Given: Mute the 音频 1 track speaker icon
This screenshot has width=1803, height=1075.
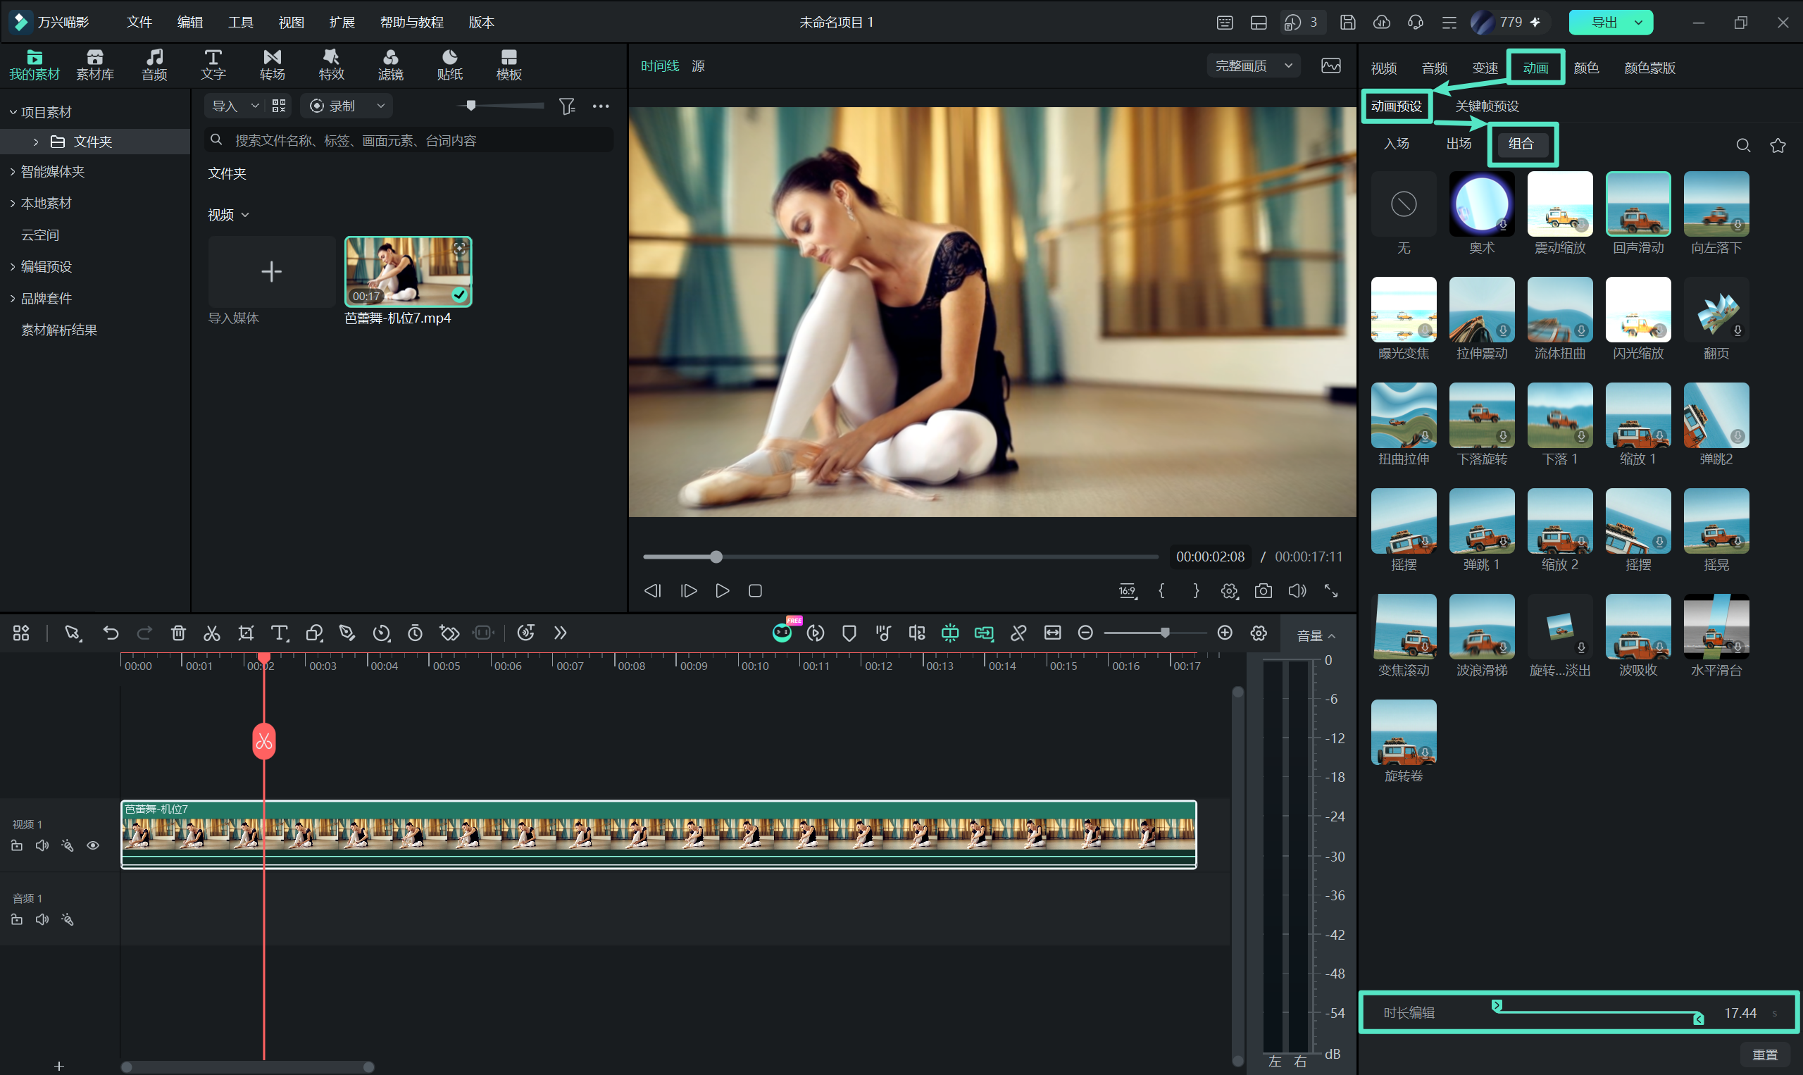Looking at the screenshot, I should coord(42,919).
